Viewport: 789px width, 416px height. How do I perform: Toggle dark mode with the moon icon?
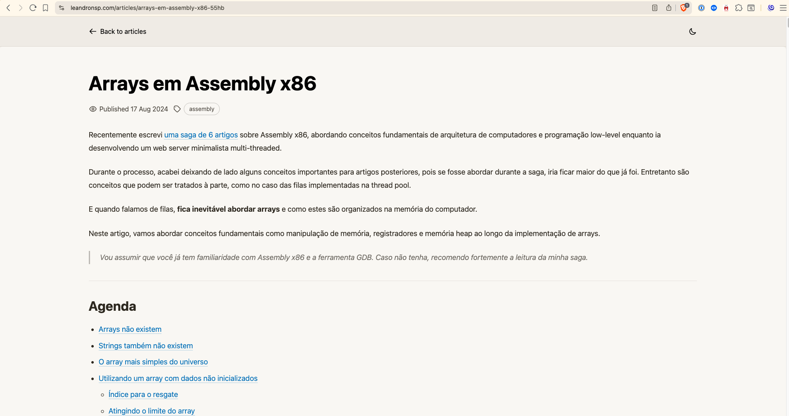point(692,31)
